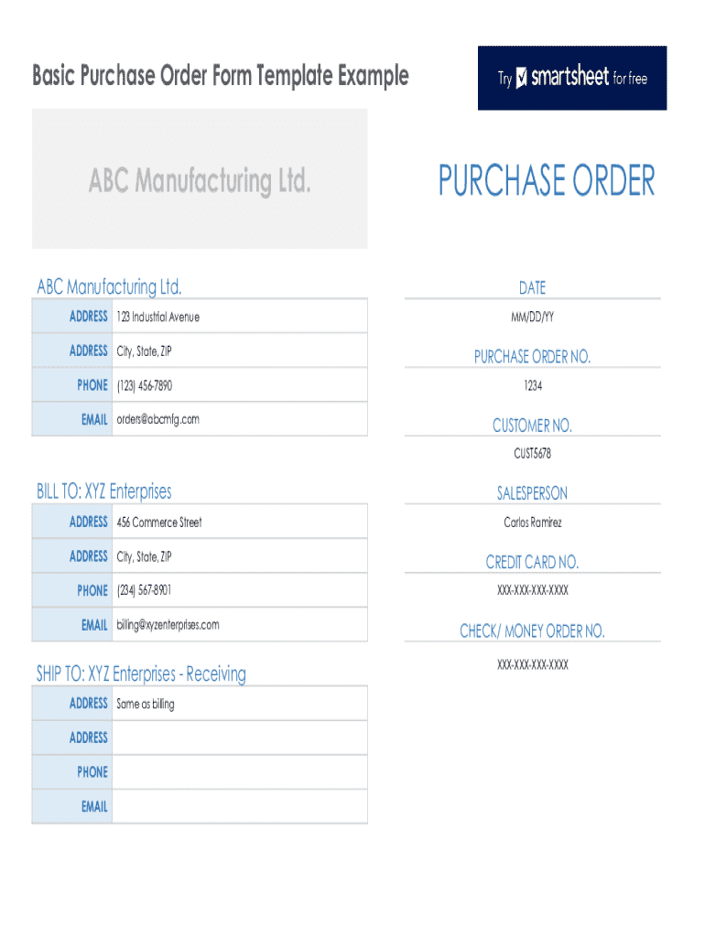Click the PURCHASE ORDER heading text
Screen dimensions: 705x937
pyautogui.click(x=547, y=181)
